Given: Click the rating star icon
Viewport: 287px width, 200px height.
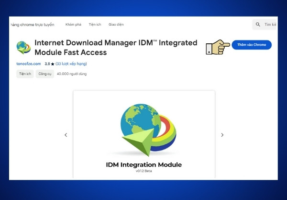Looking at the screenshot, I should (x=53, y=64).
